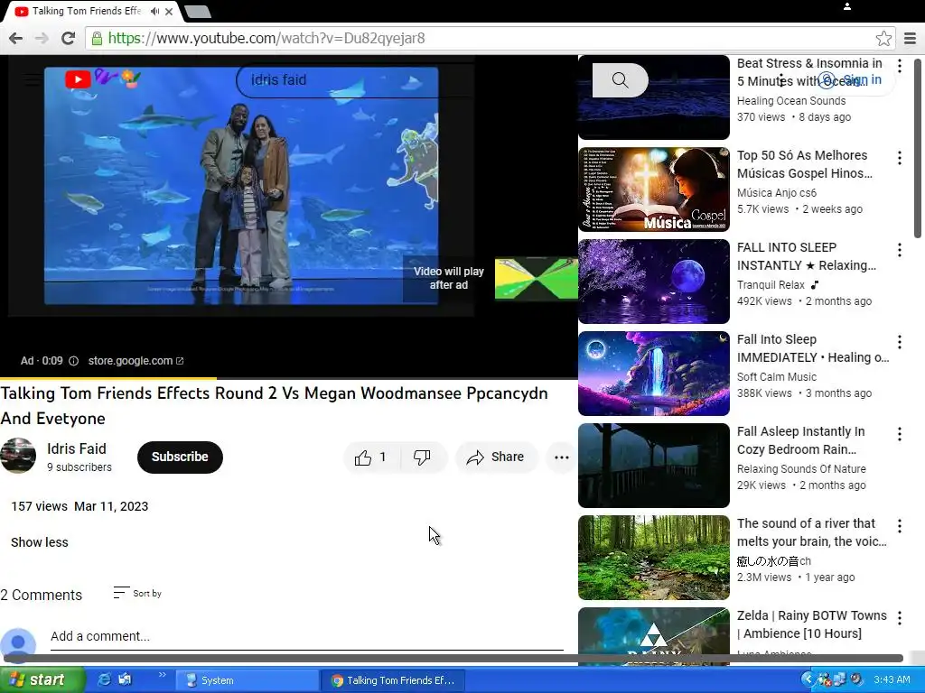Collapse description with Show less
This screenshot has height=693, width=925.
click(40, 542)
